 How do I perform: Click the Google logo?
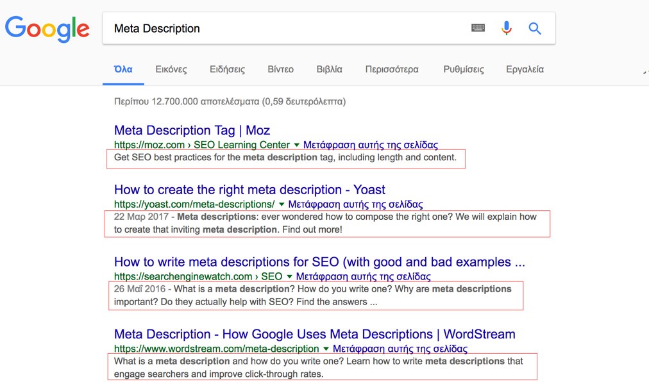[47, 29]
